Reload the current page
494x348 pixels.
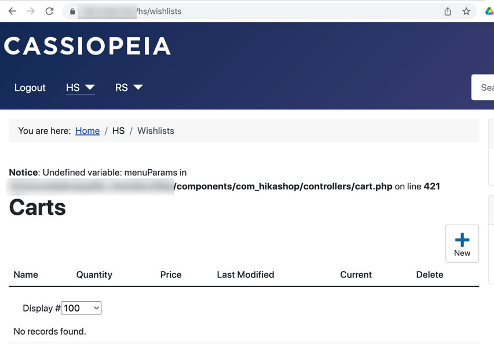coord(50,11)
